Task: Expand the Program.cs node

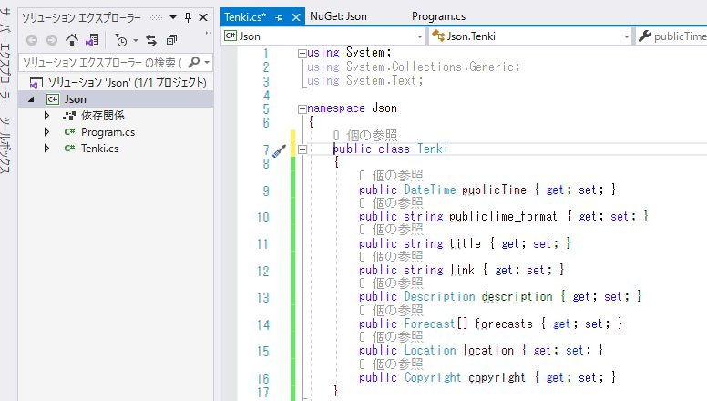Action: pyautogui.click(x=46, y=132)
